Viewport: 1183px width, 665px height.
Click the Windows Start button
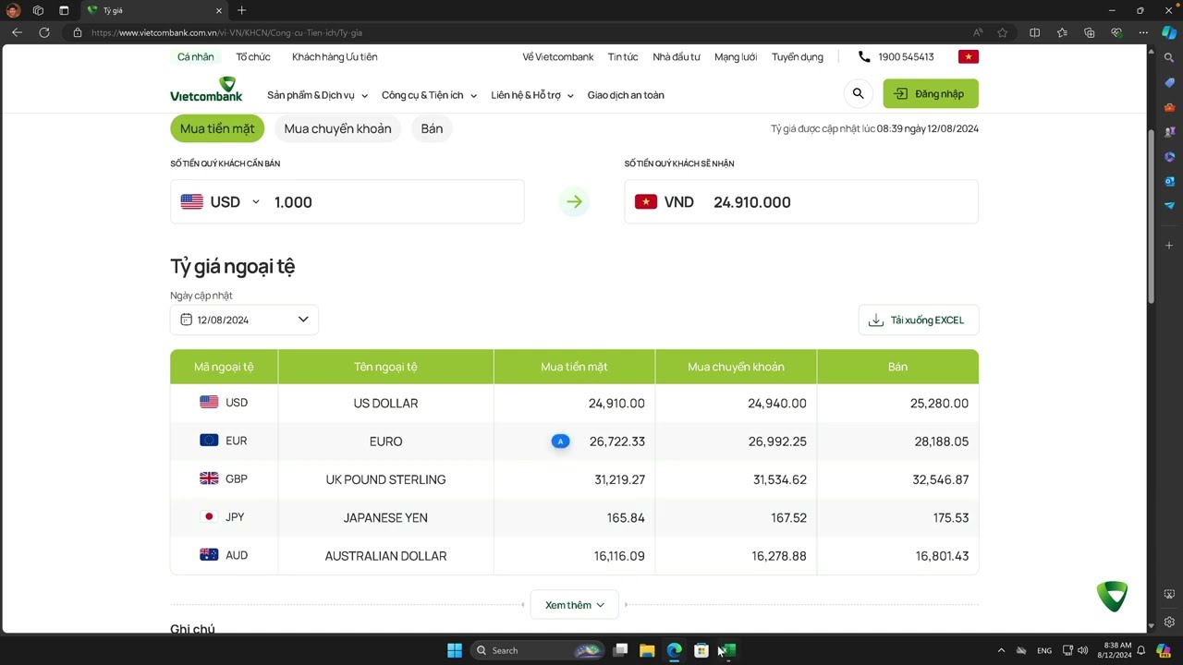tap(454, 650)
